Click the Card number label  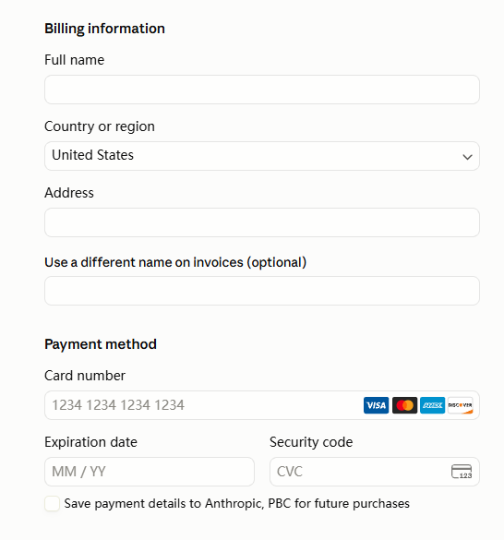pos(85,376)
